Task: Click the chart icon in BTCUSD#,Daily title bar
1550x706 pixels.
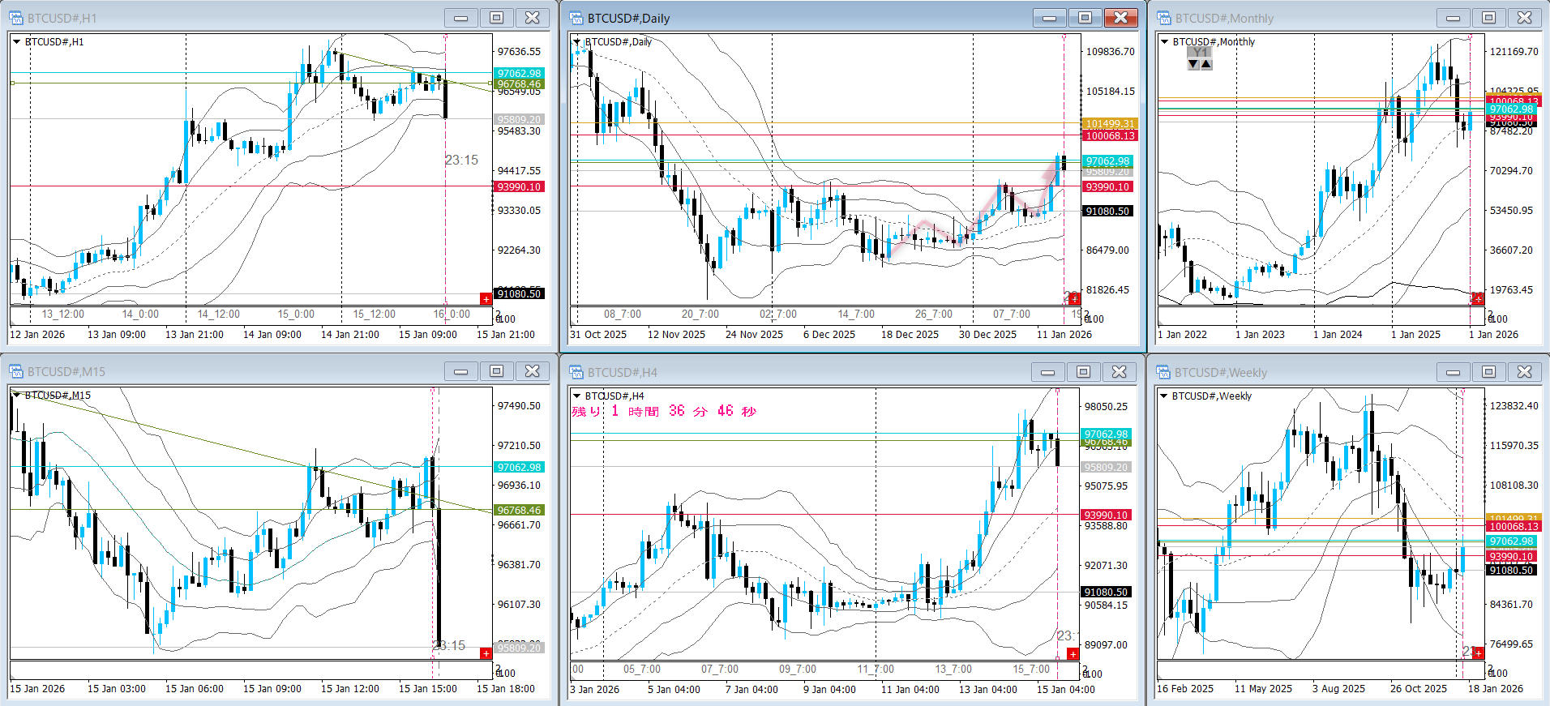Action: pos(576,18)
